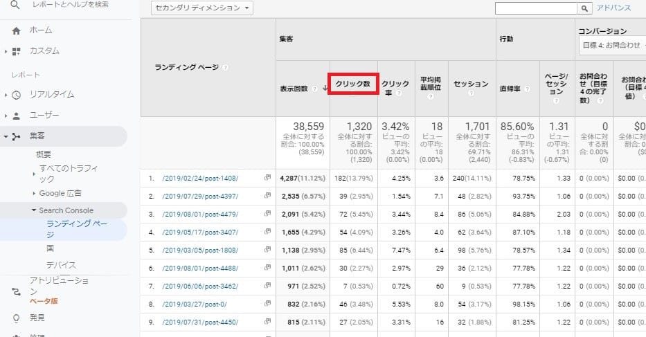
Task: Open the 目標 4: お問合わせ conversion dropdown
Action: 612,45
